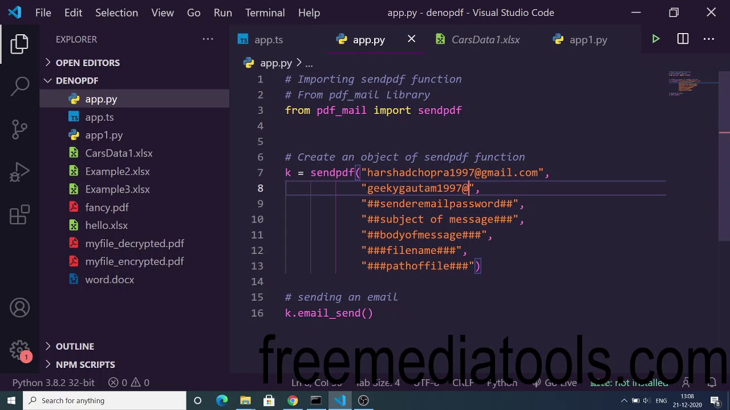Open Chrome from the Windows taskbar

(x=292, y=400)
